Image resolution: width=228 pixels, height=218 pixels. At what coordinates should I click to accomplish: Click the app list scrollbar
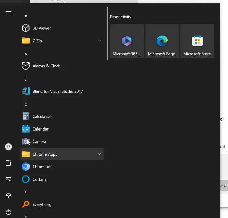(x=107, y=34)
